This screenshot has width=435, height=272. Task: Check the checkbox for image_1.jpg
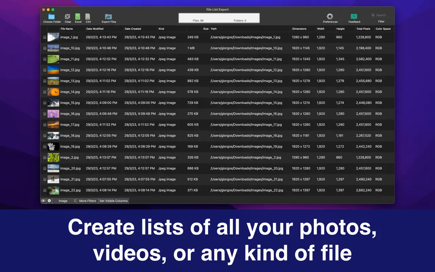click(45, 37)
